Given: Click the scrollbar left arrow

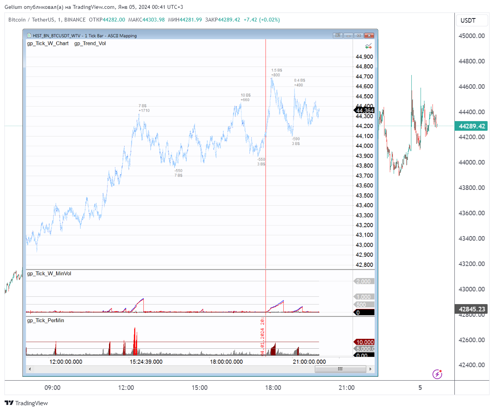Looking at the screenshot, I should pyautogui.click(x=30, y=369).
